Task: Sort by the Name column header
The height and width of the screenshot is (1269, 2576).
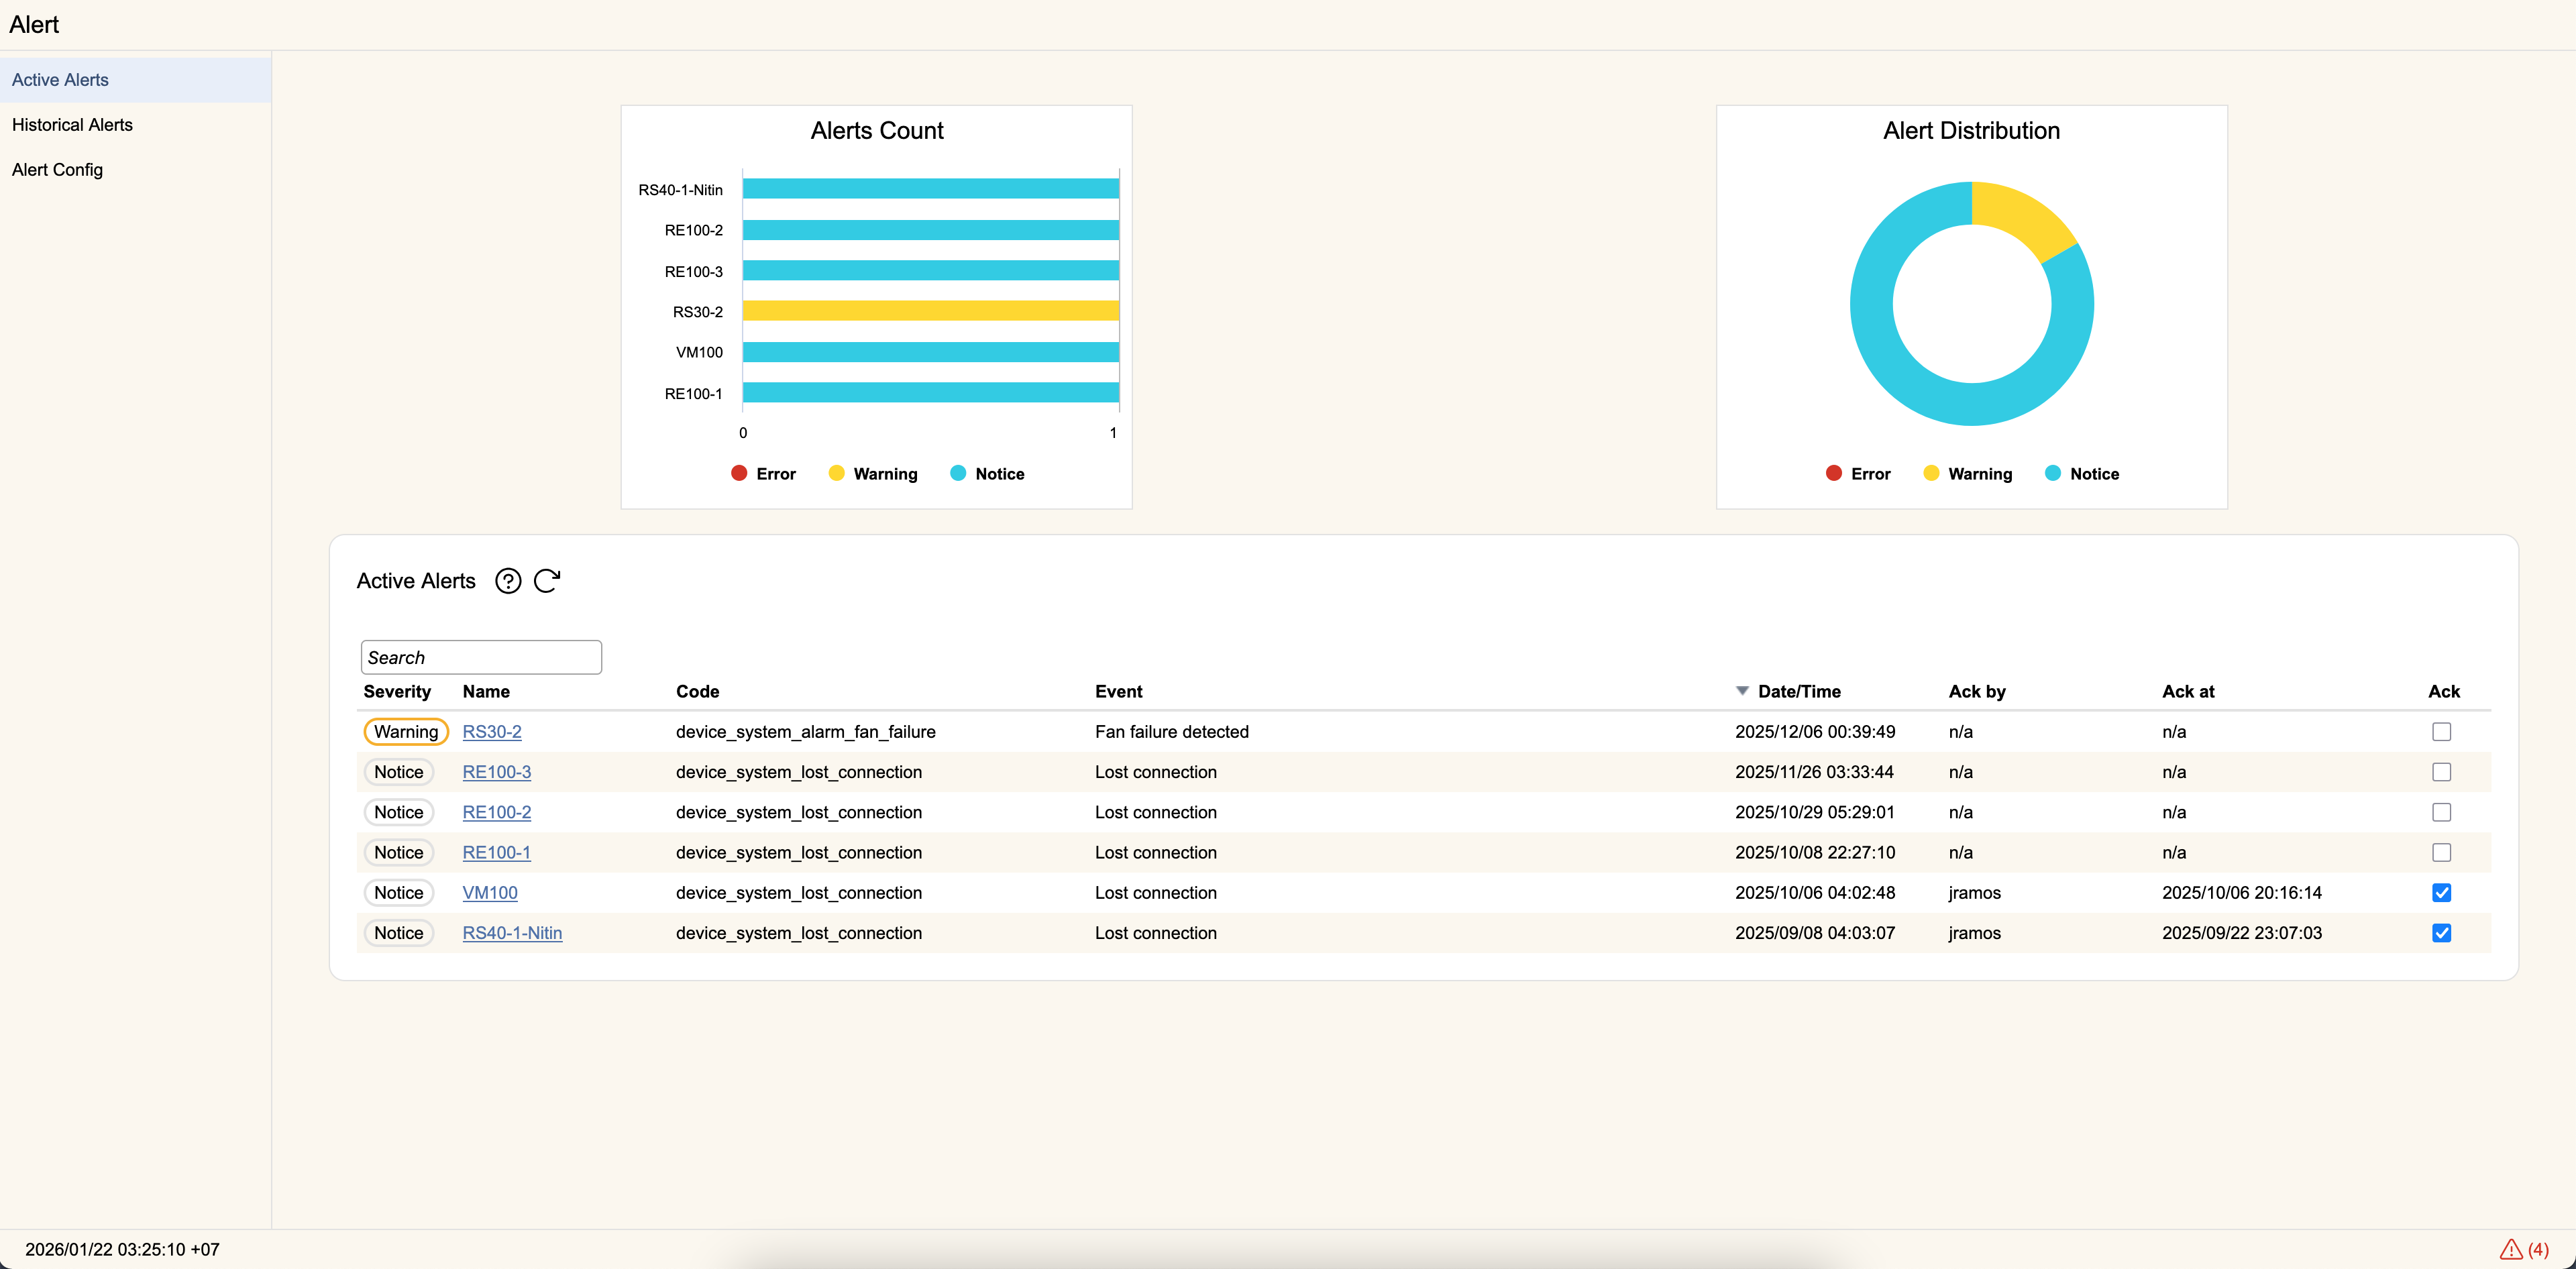Action: (x=486, y=691)
